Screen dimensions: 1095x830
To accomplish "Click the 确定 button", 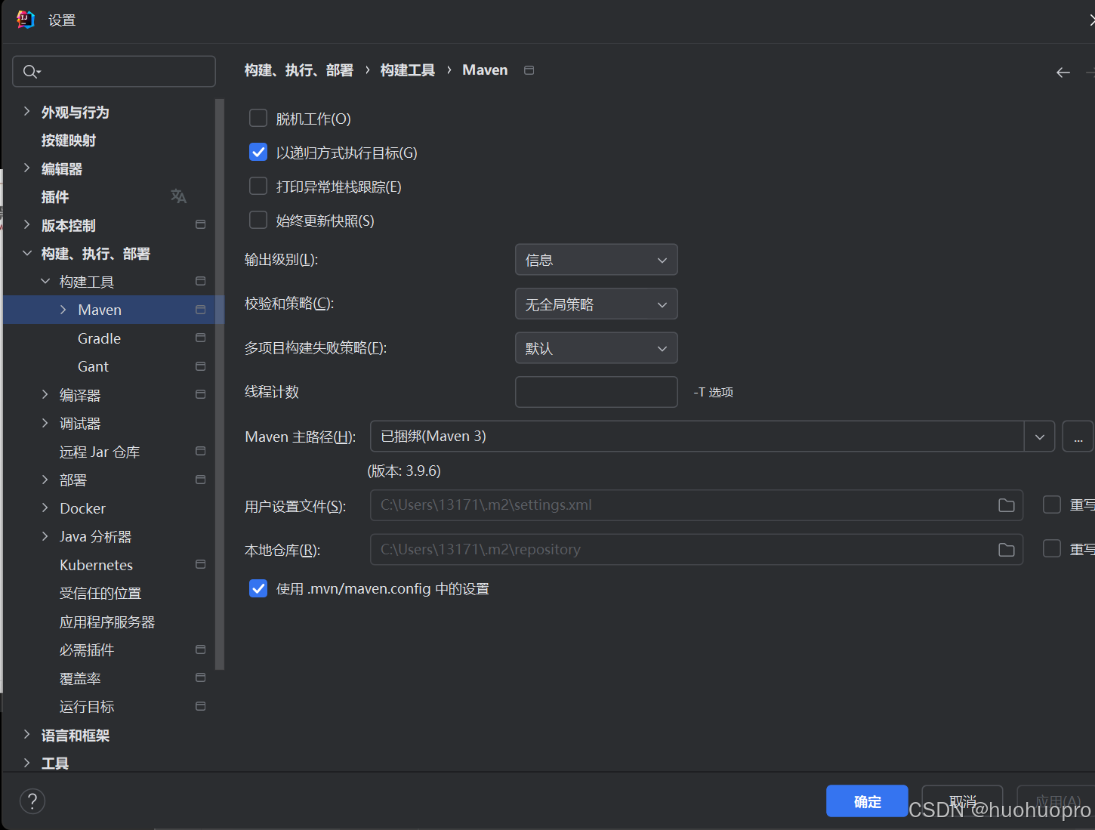I will pos(867,801).
